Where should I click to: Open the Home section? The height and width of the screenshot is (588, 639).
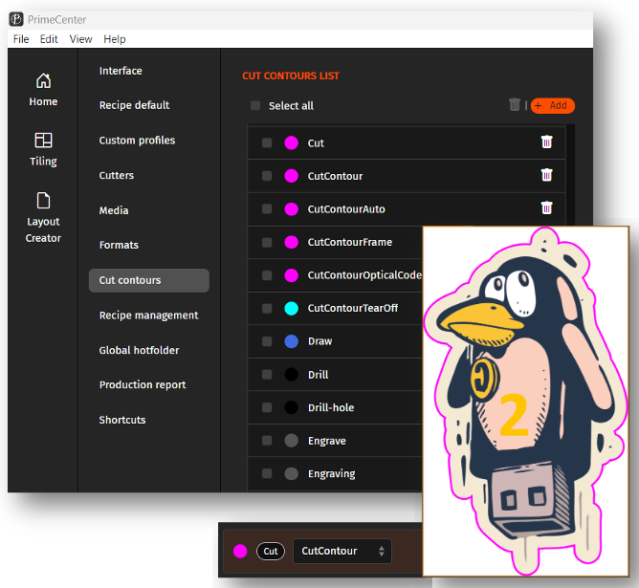coord(43,89)
